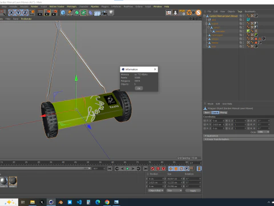
Task: Add a Cube primitive object
Action: click(63, 13)
